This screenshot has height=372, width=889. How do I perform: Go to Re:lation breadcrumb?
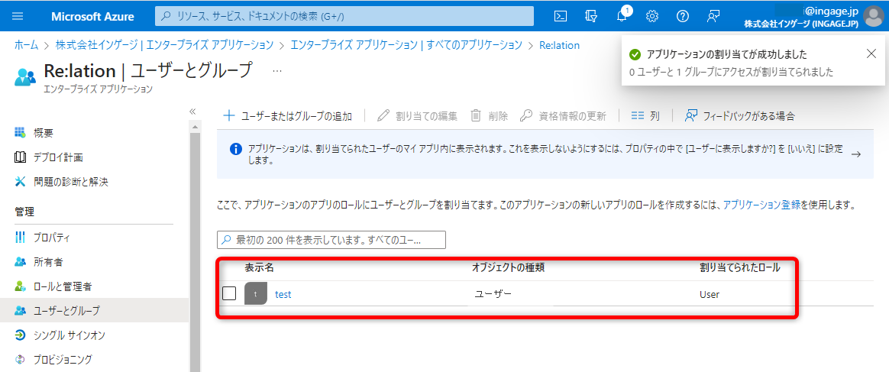click(x=559, y=45)
